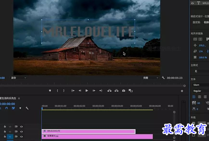Image resolution: width=209 pixels, height=141 pixels.
Task: Edit the tracking value -50
Action: 198,103
